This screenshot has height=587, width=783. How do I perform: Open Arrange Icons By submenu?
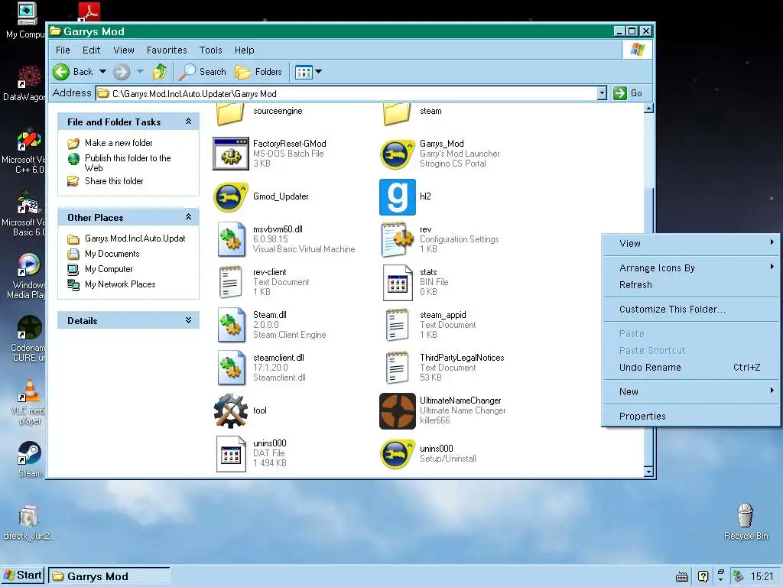click(691, 268)
